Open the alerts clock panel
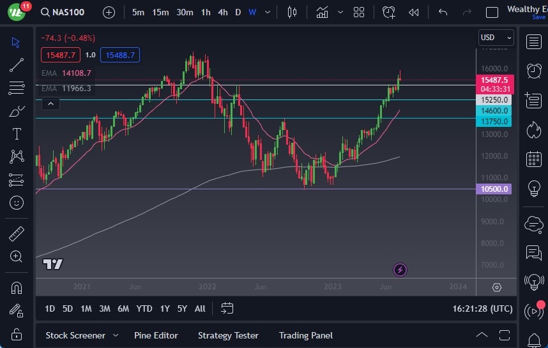 point(533,71)
